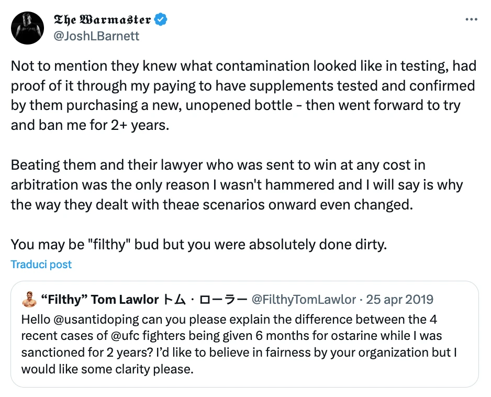The image size is (491, 397).
Task: Click the phrase "and ban me for 2+ years"
Action: click(x=90, y=125)
